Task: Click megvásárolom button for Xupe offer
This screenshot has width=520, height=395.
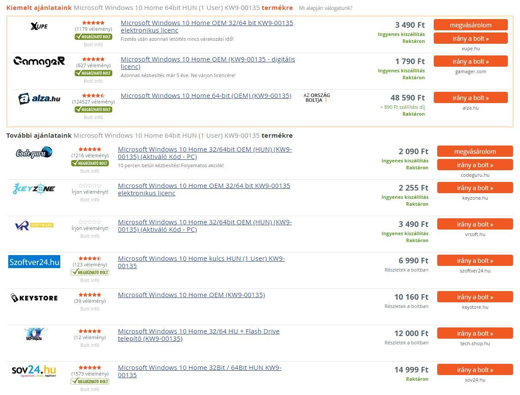Action: [471, 25]
